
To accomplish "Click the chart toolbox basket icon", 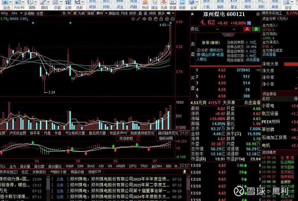I will tap(150, 19).
